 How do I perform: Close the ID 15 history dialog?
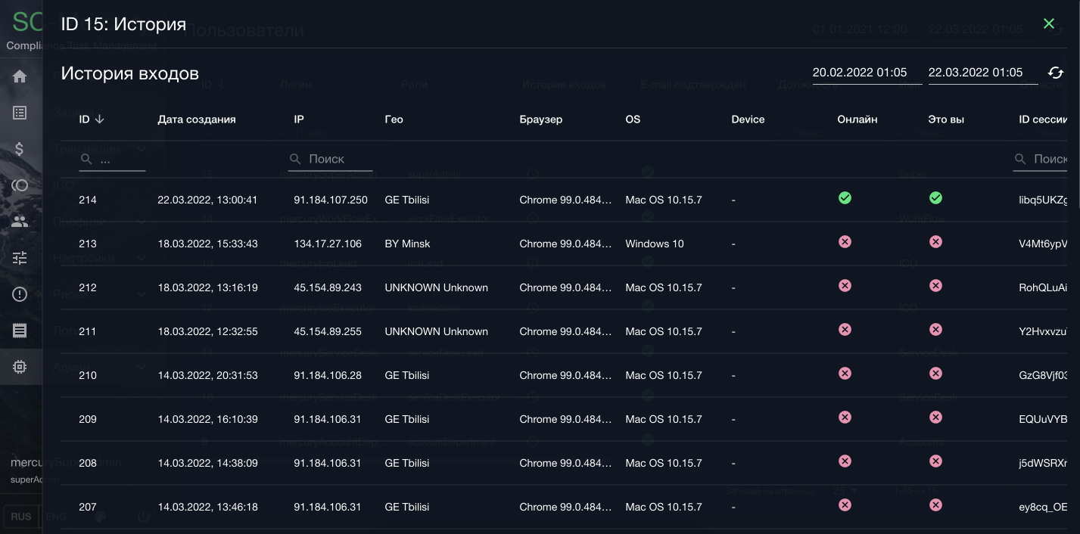click(1048, 24)
